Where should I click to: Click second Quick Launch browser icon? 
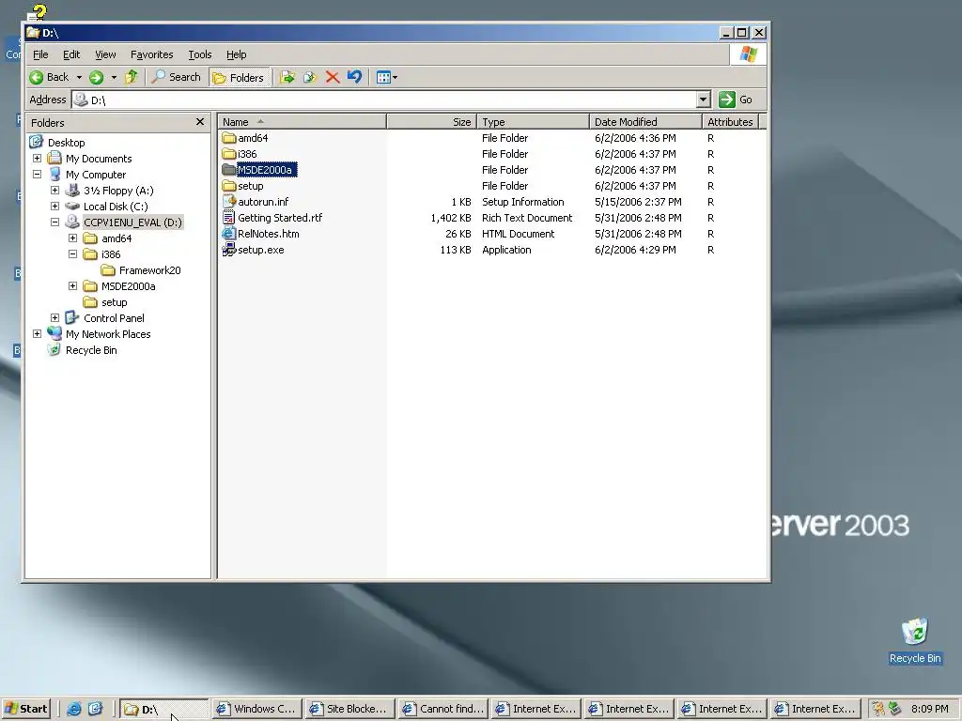pos(95,709)
